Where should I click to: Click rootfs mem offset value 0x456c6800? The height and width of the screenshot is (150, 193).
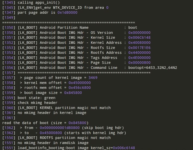click(x=80, y=88)
